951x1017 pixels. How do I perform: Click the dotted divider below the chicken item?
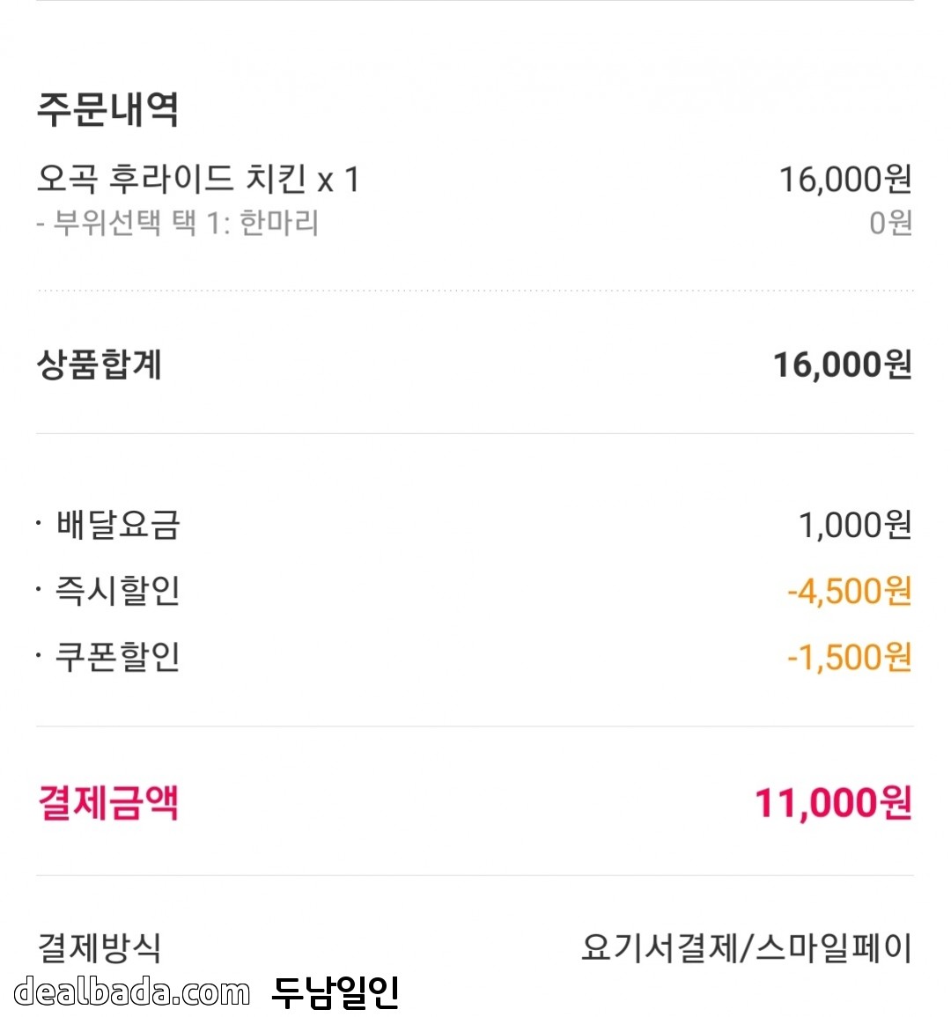point(475,290)
